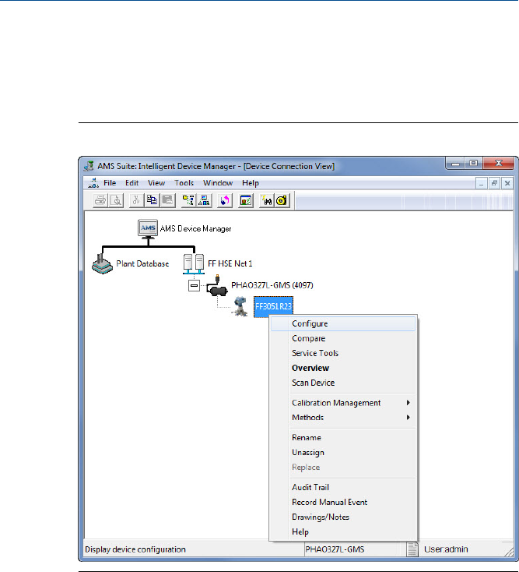Select Scan Device in context menu
This screenshot has height=572, width=519.
click(x=342, y=383)
